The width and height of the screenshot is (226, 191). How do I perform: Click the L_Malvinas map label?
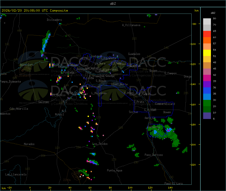(x=99, y=93)
